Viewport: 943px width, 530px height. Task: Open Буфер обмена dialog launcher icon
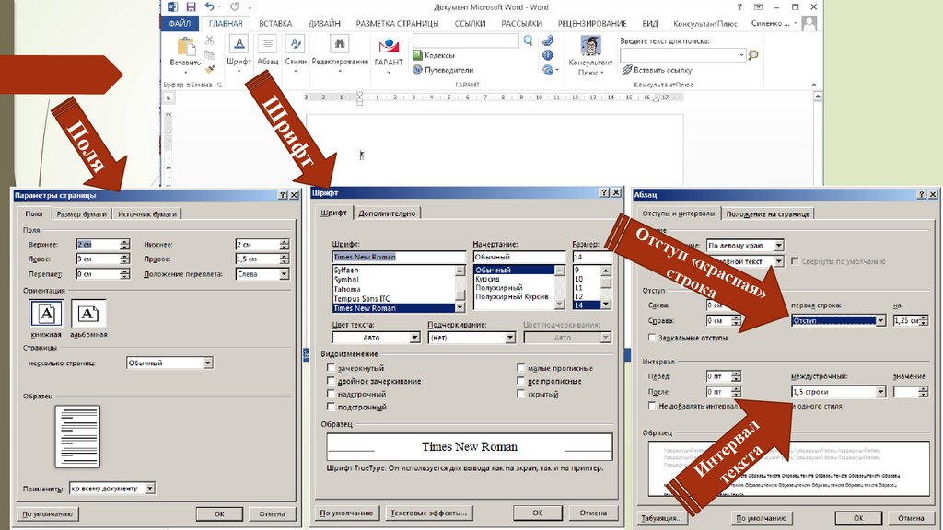219,86
